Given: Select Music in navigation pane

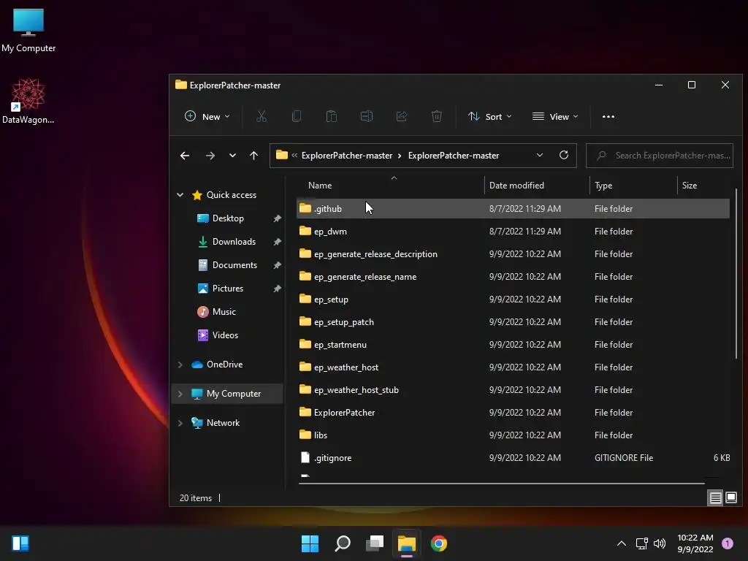Looking at the screenshot, I should [x=224, y=311].
